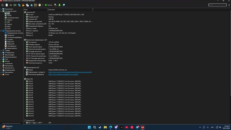This screenshot has height=130, width=231.
Task: Click the magnifier search icon in toolbar
Action: tap(64, 5)
